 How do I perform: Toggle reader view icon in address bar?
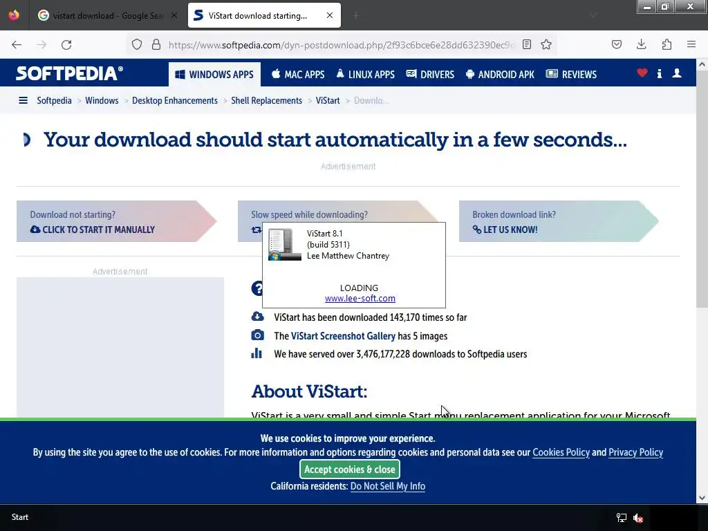pyautogui.click(x=526, y=45)
